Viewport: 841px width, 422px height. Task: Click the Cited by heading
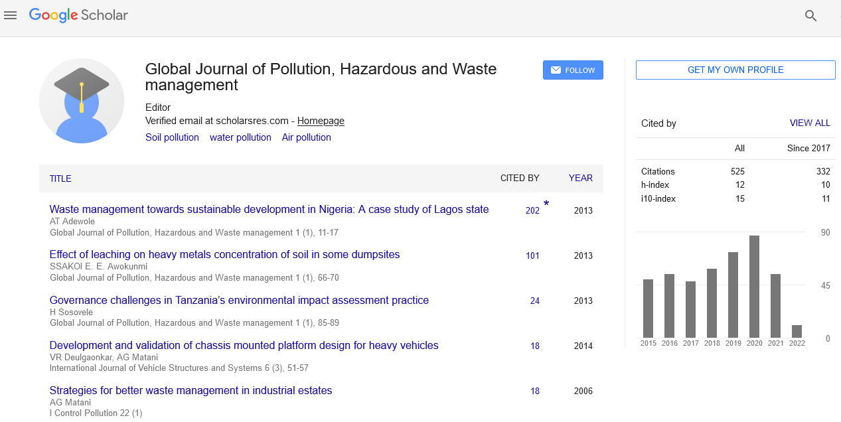tap(658, 123)
